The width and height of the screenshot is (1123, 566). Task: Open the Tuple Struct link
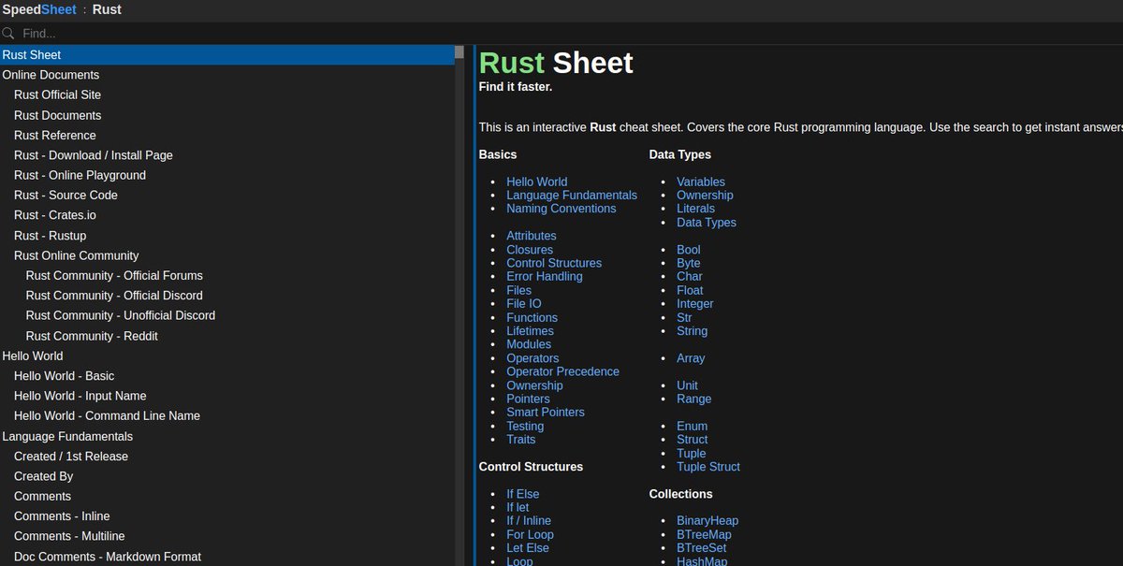click(708, 467)
